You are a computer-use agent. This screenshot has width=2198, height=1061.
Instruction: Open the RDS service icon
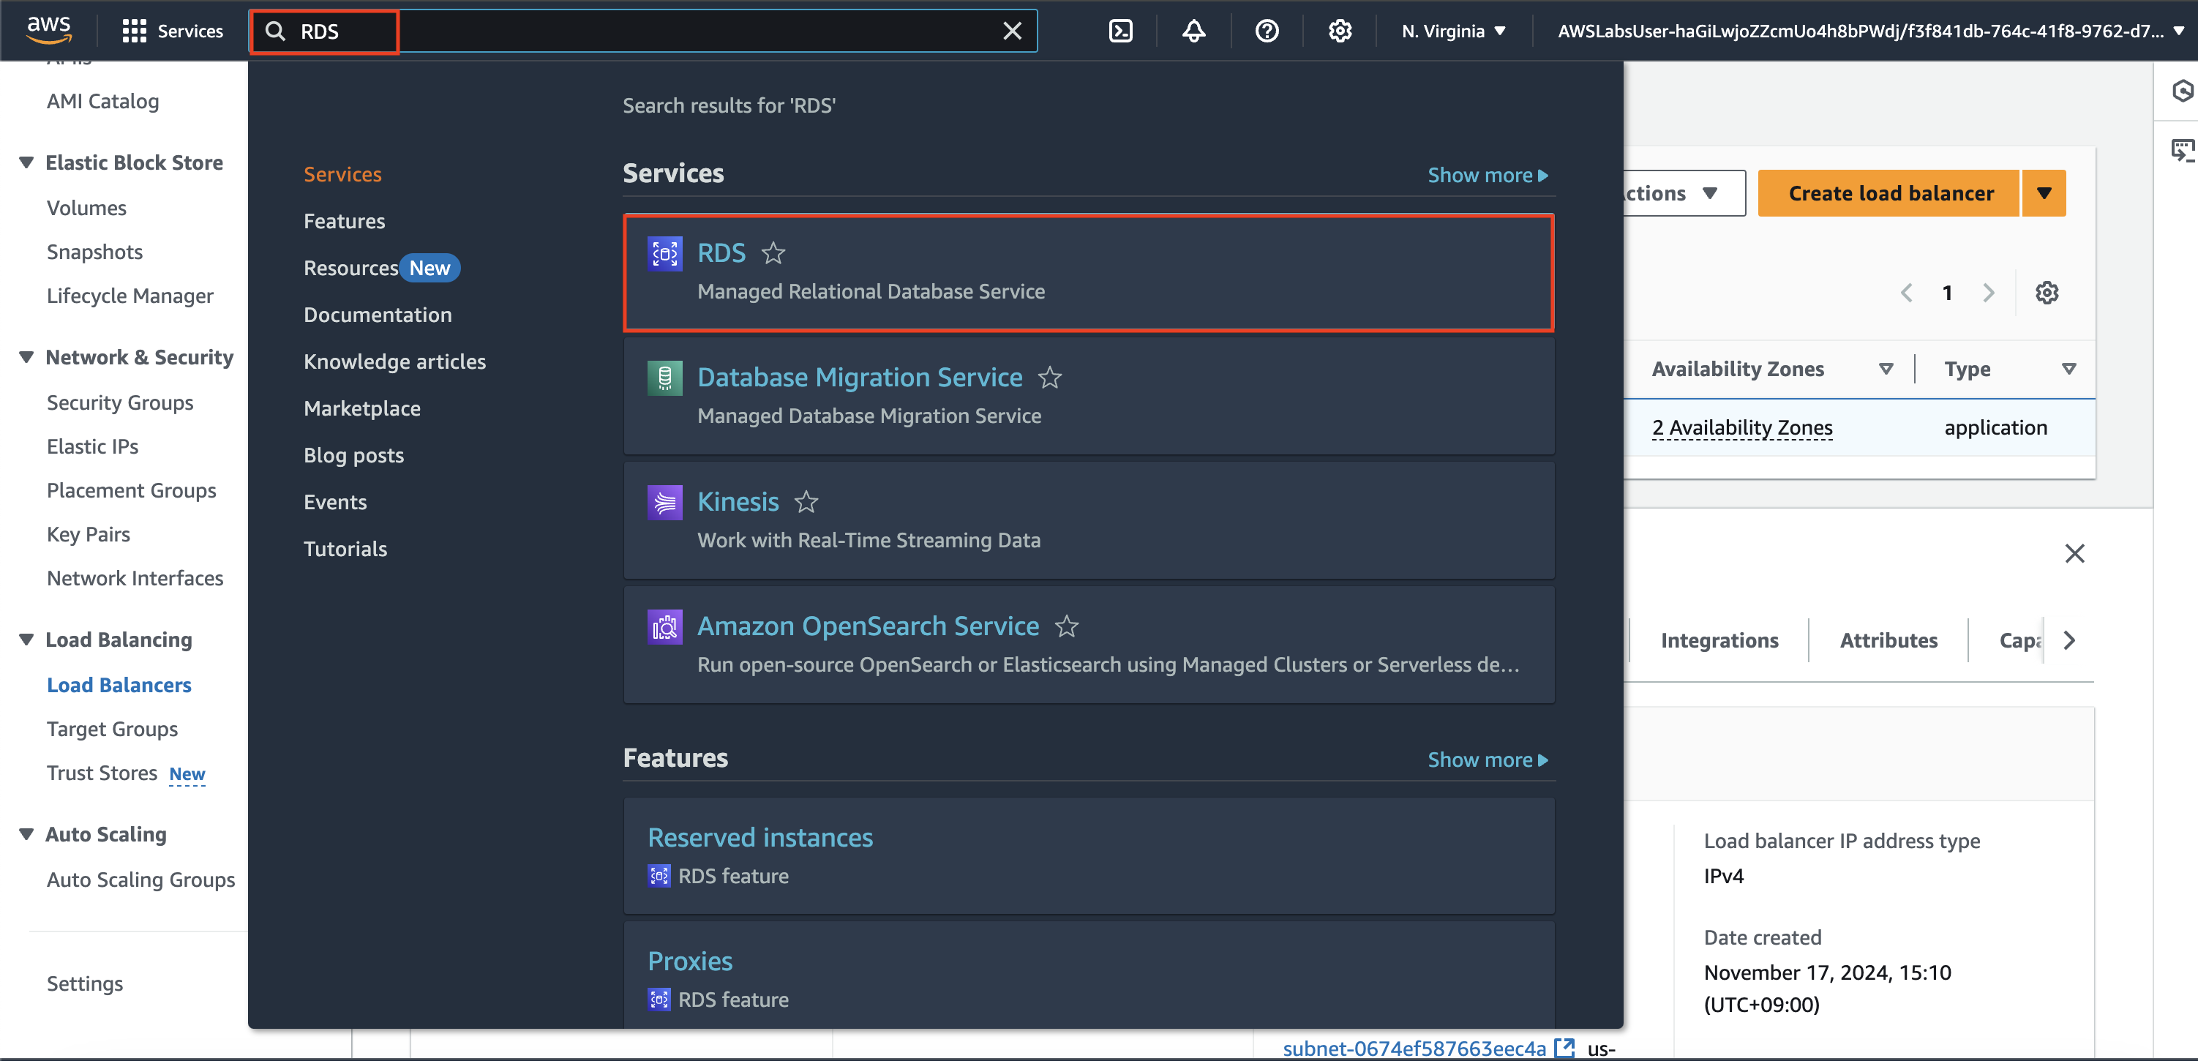(x=664, y=253)
